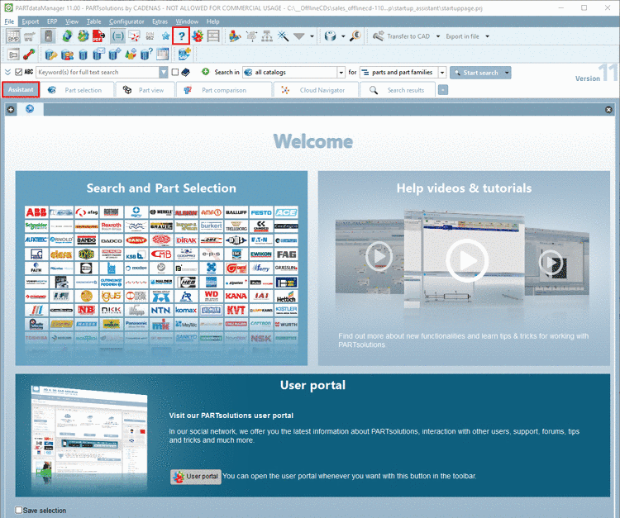Expand the Transfer to CAD dropdown arrow
This screenshot has height=518, width=620.
[x=437, y=36]
